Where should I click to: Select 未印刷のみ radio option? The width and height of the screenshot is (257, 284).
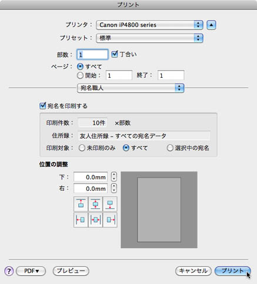click(x=82, y=148)
